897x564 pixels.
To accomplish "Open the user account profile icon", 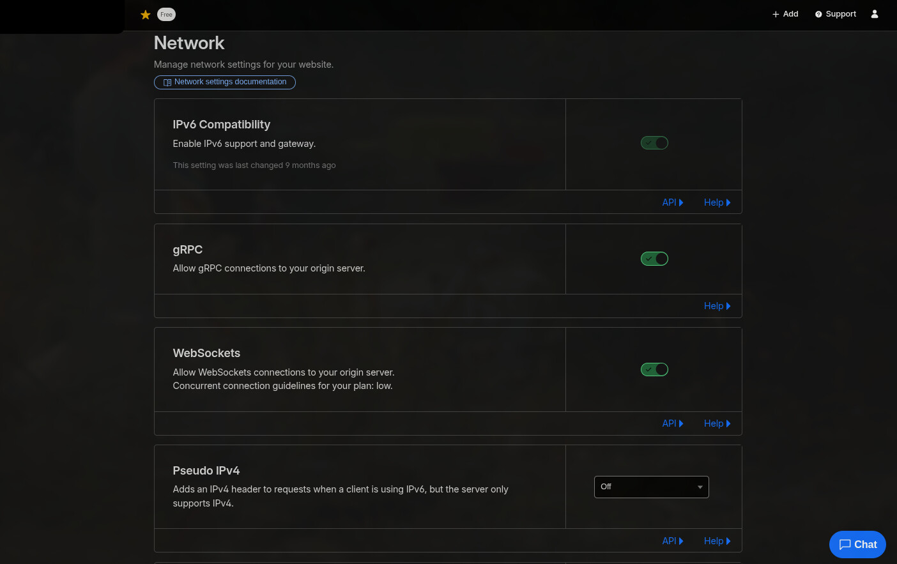I will pos(875,14).
